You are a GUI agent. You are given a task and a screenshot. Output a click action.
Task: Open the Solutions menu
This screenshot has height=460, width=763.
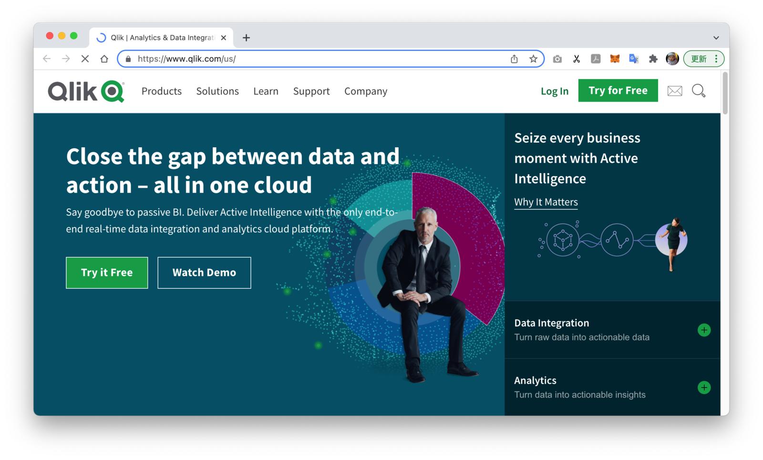pyautogui.click(x=217, y=91)
